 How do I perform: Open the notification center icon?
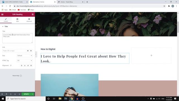pos(175,98)
